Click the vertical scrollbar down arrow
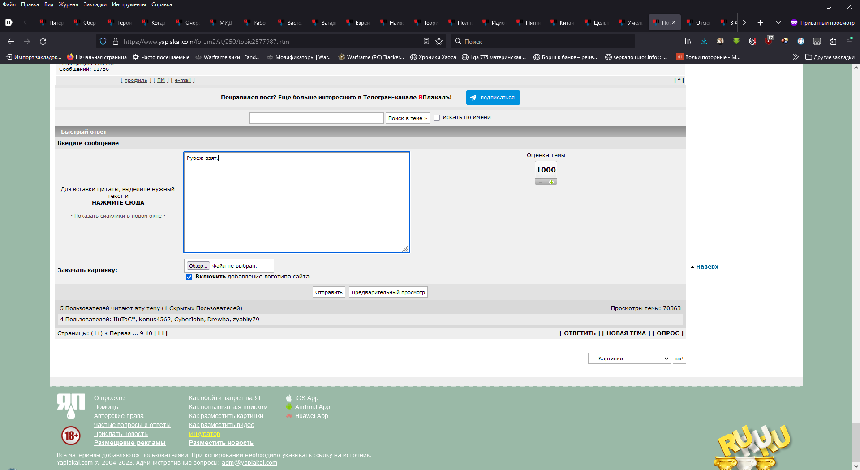 coord(856,466)
